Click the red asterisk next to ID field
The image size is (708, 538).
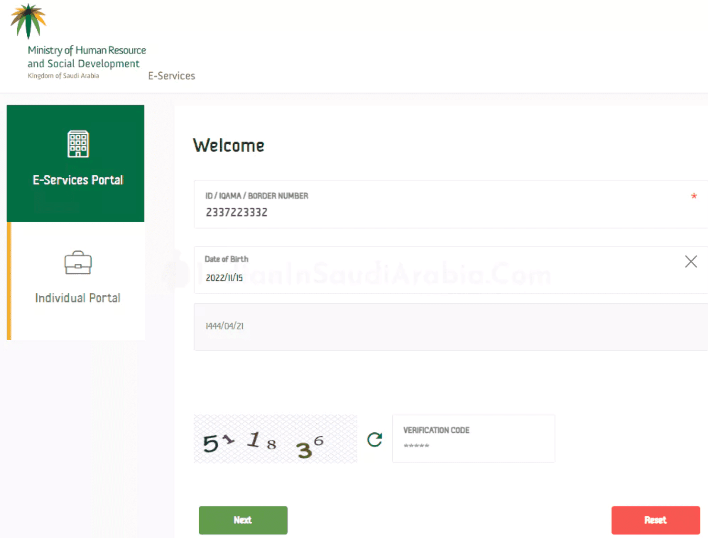pyautogui.click(x=694, y=196)
